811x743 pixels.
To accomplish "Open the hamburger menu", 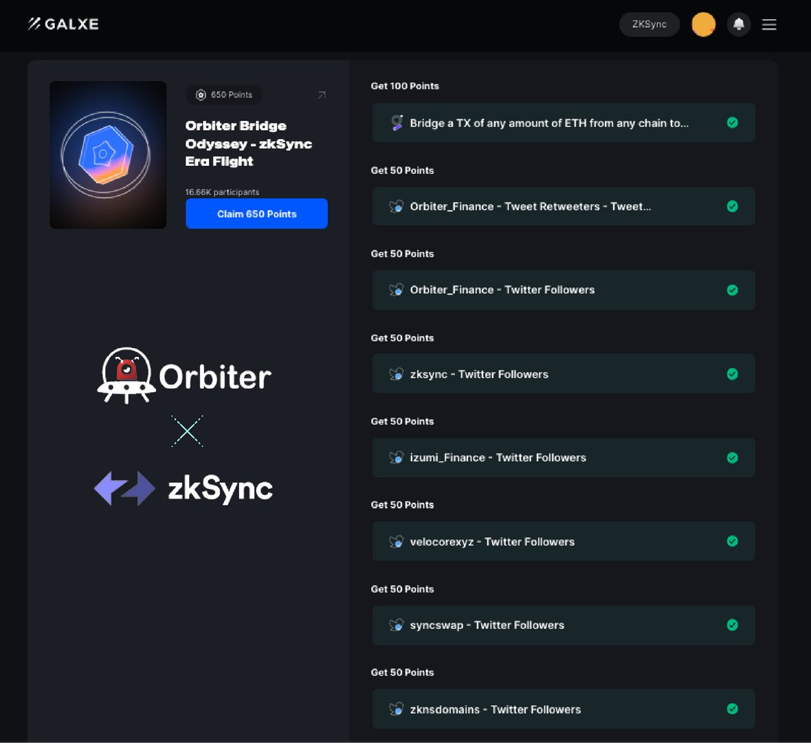I will (x=769, y=24).
